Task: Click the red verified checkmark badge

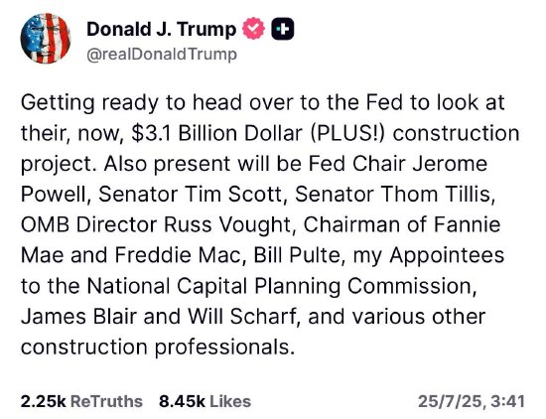Action: (x=253, y=29)
